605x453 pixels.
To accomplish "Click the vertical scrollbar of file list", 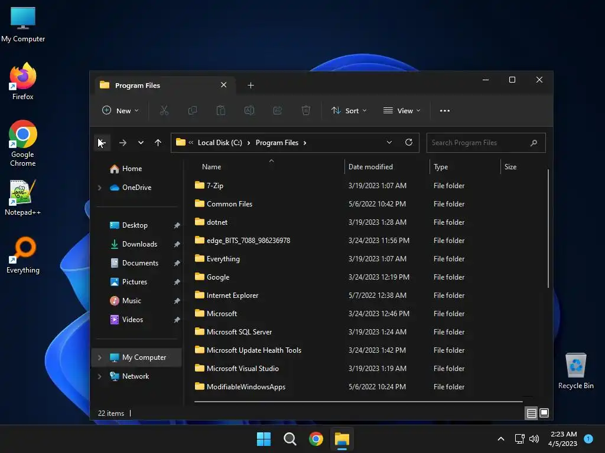I will [548, 228].
